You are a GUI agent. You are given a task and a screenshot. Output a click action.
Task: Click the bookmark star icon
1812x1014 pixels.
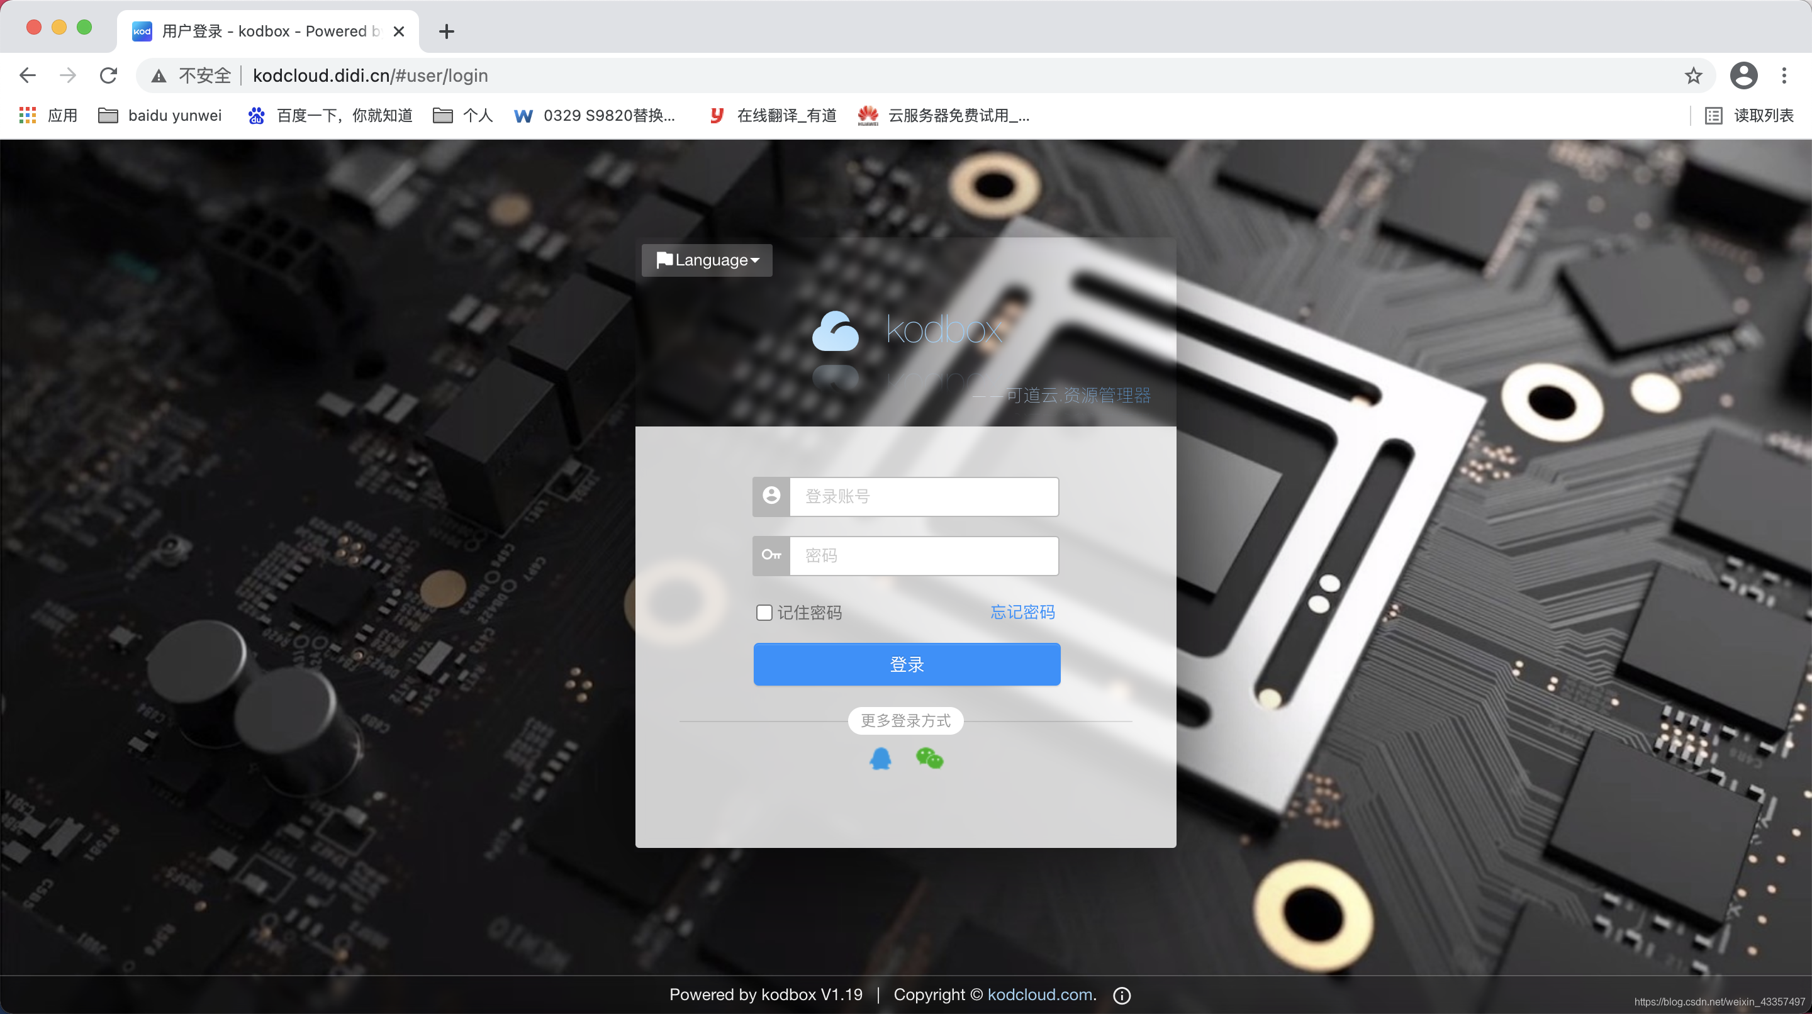pos(1695,76)
